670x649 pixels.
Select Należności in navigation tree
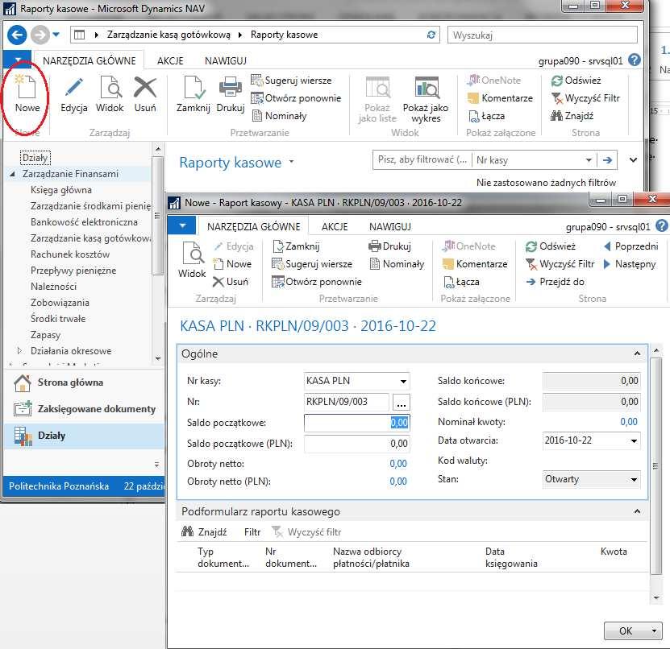point(53,287)
